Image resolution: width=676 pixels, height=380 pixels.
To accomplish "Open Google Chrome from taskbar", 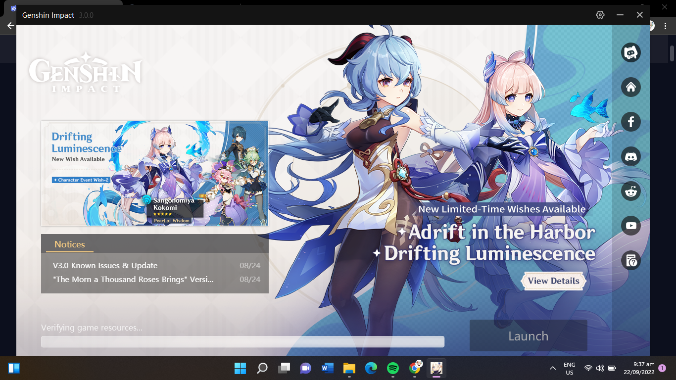I will pyautogui.click(x=415, y=368).
